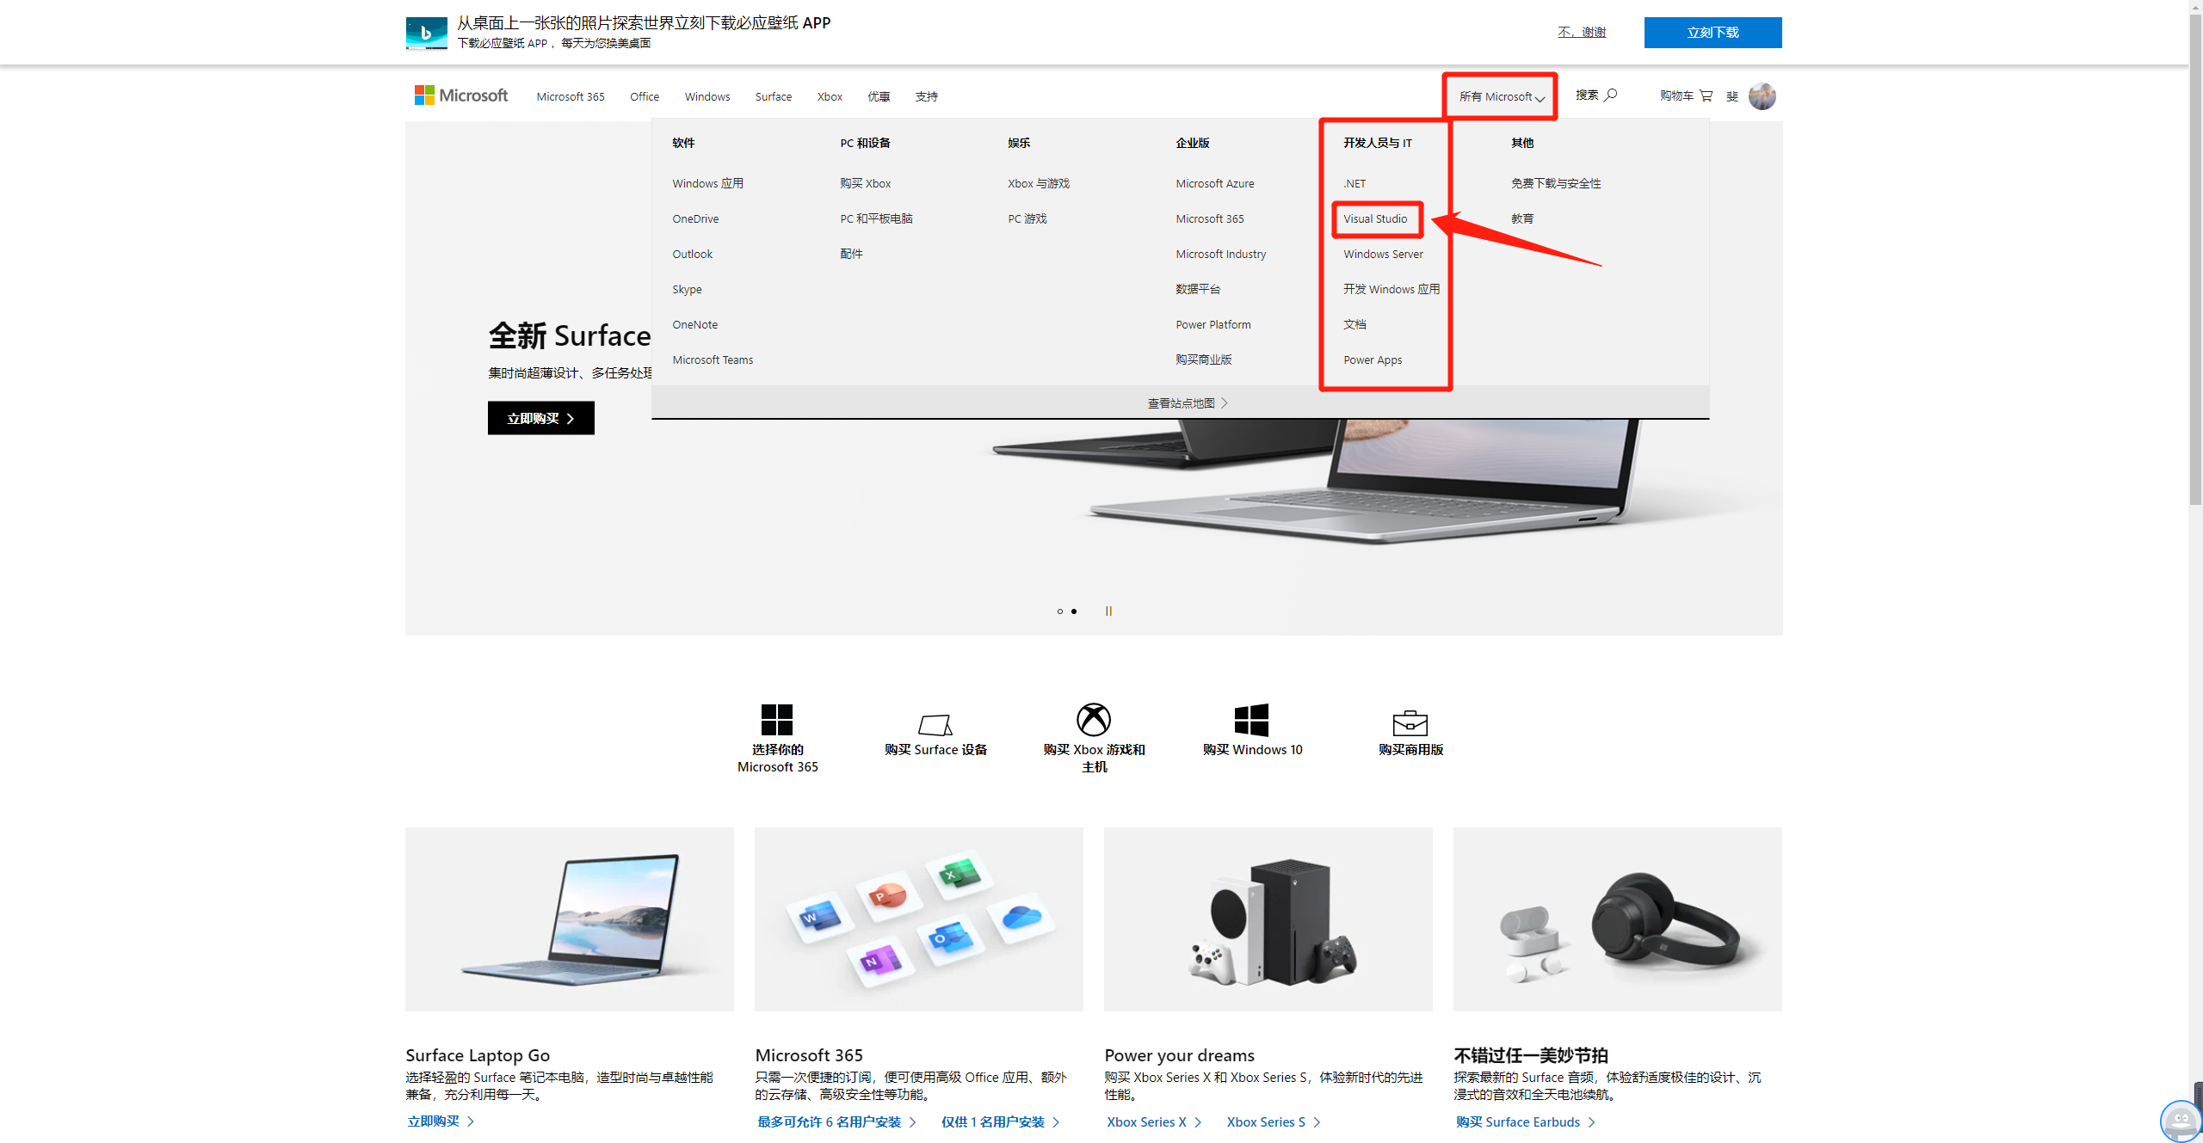Screen dimensions: 2203x1143
Task: Open the Office nav item
Action: coord(645,96)
